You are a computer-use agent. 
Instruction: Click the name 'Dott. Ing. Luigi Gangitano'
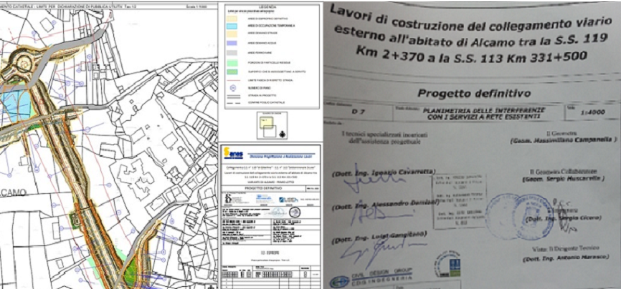[x=379, y=236]
